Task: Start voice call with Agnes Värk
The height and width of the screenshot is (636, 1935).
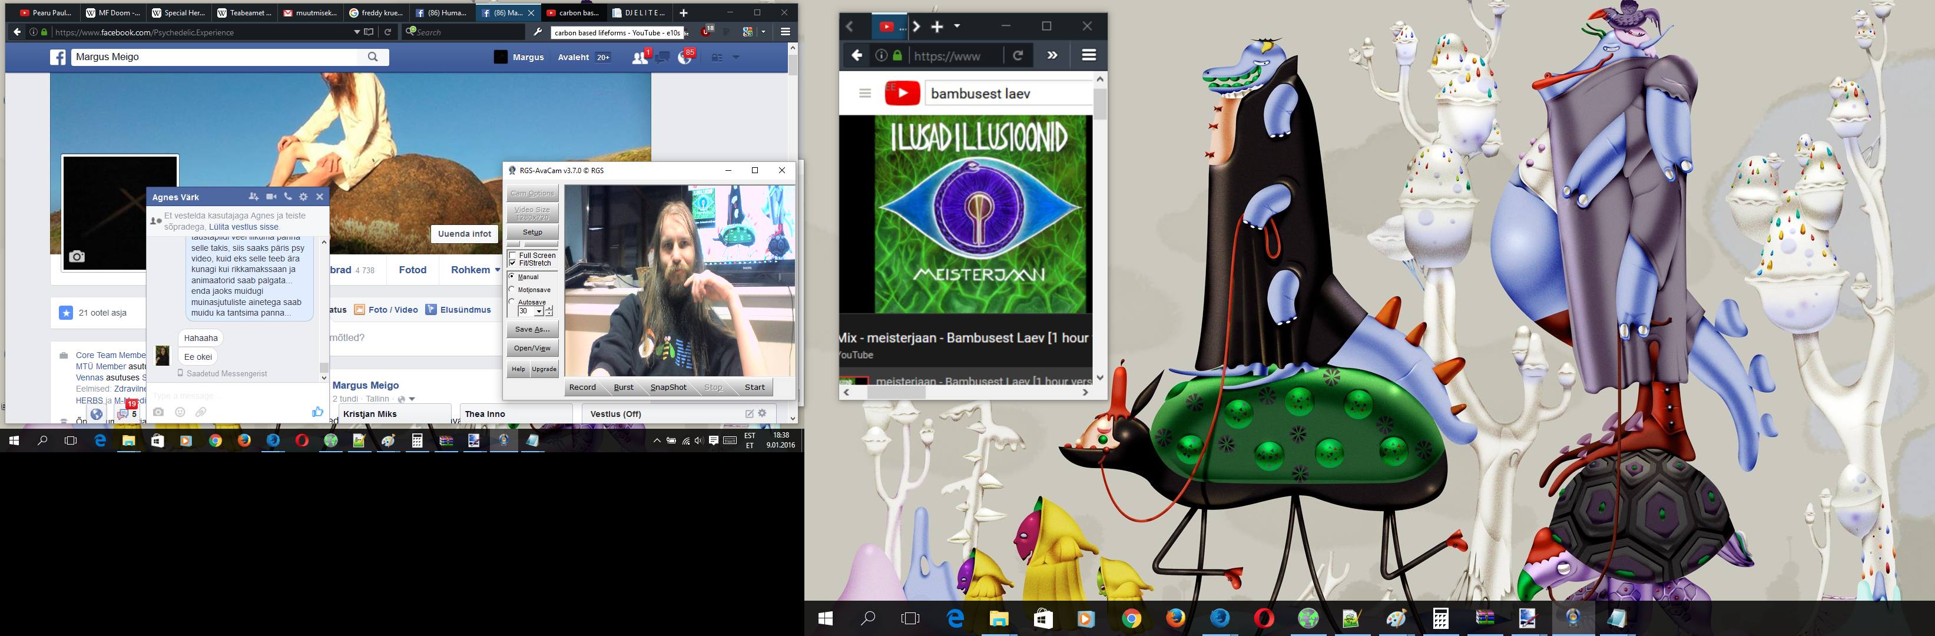Action: point(288,197)
